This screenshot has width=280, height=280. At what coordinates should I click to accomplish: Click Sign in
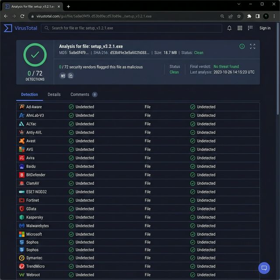[265, 28]
